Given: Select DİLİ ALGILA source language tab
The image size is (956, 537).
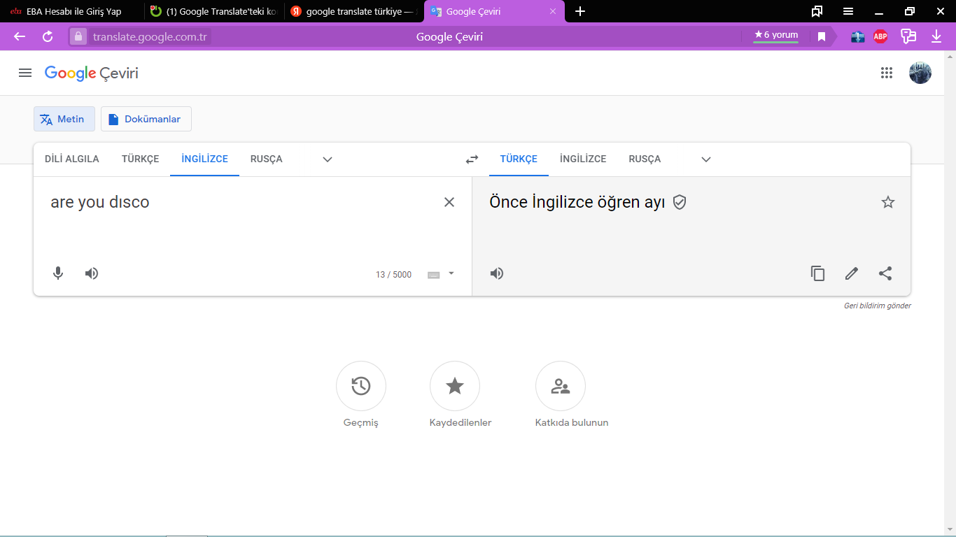Looking at the screenshot, I should coord(72,159).
